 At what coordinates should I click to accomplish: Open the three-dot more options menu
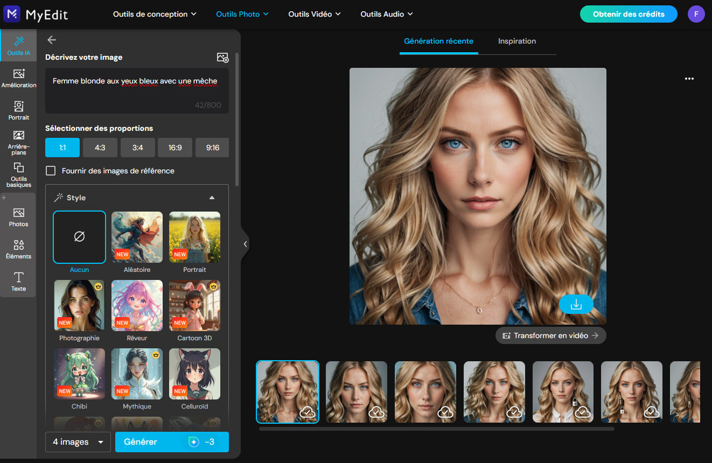[x=689, y=79]
